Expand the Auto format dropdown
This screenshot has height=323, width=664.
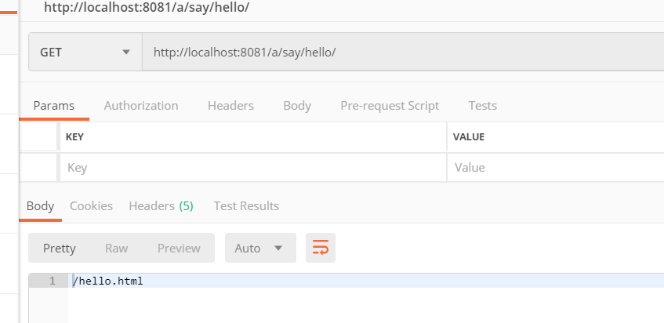click(259, 248)
